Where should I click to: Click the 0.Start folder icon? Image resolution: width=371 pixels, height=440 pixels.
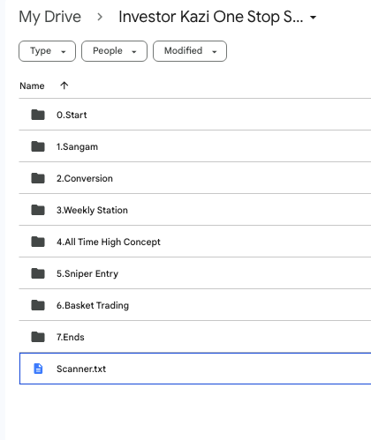38,115
